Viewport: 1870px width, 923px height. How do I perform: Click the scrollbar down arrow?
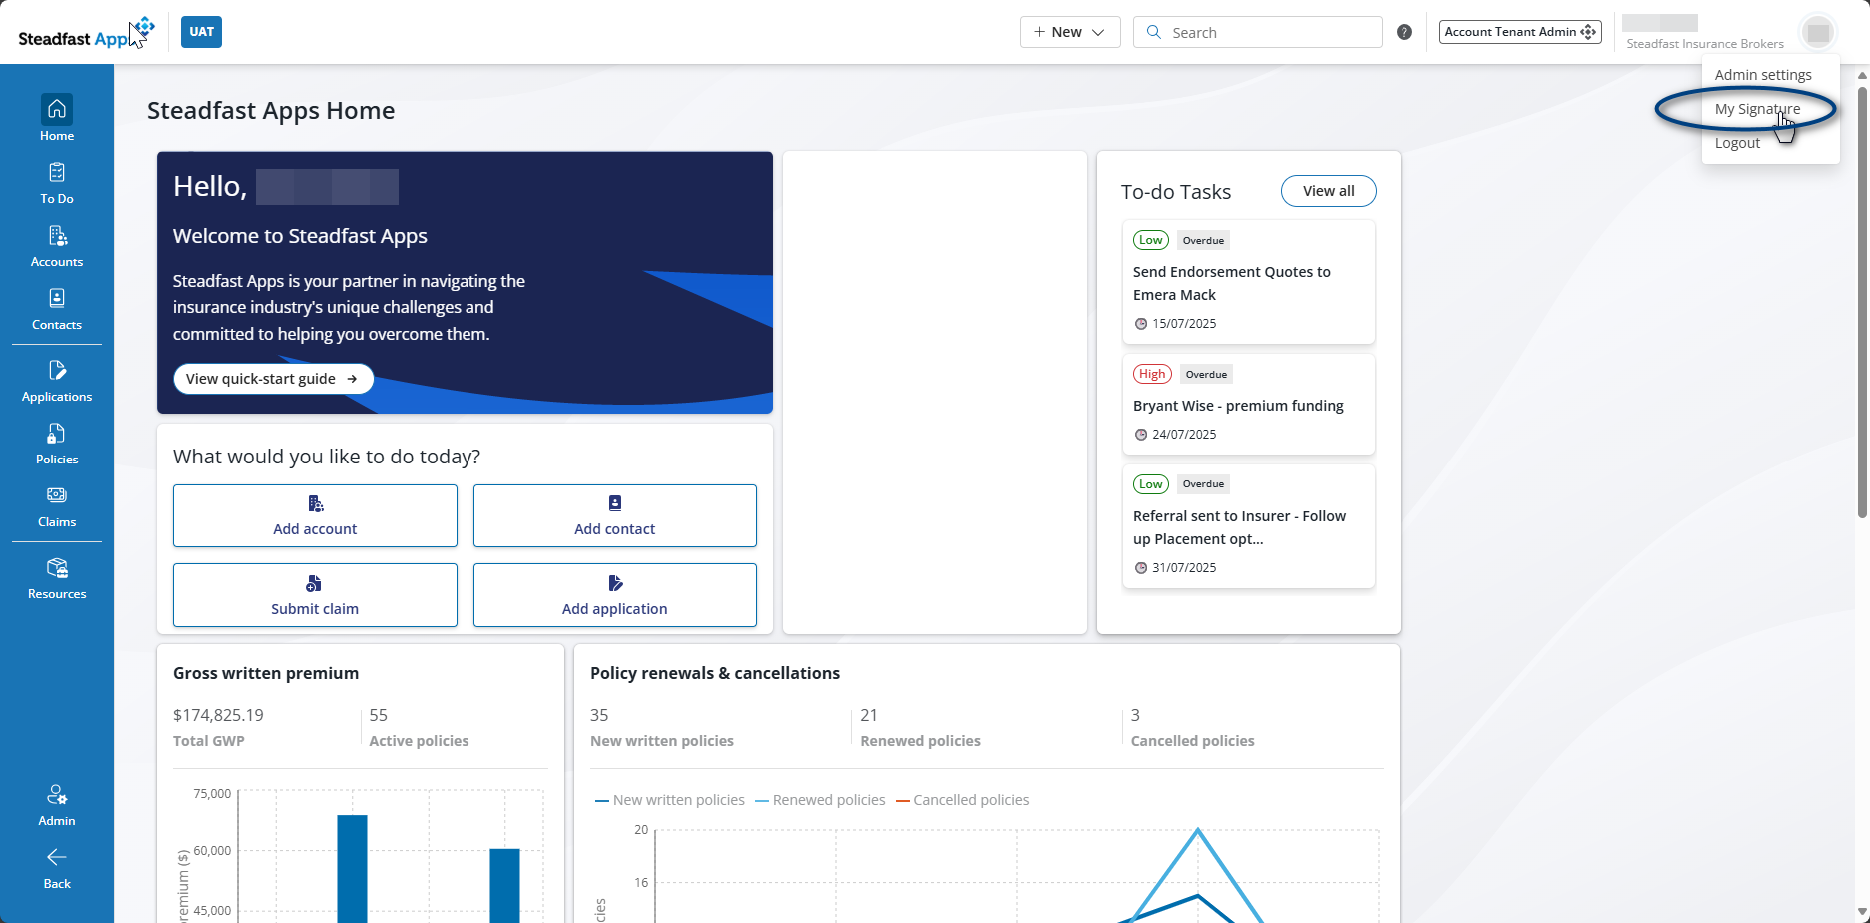click(x=1862, y=913)
